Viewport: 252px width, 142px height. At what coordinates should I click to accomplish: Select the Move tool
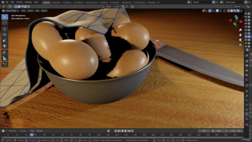click(x=5, y=29)
